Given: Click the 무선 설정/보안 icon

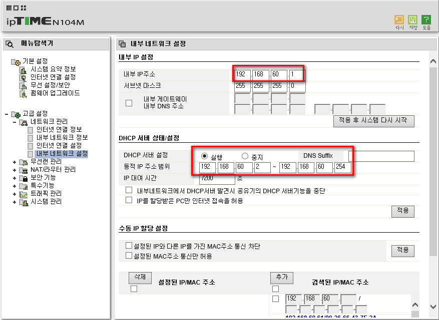Looking at the screenshot, I should pos(23,86).
